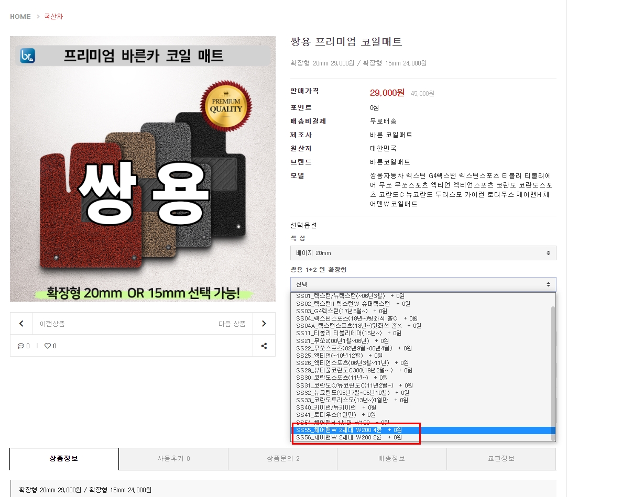622x497 pixels.
Task: Click the previous product arrow icon
Action: (21, 324)
